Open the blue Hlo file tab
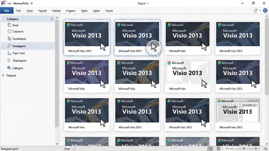 pos(7,10)
